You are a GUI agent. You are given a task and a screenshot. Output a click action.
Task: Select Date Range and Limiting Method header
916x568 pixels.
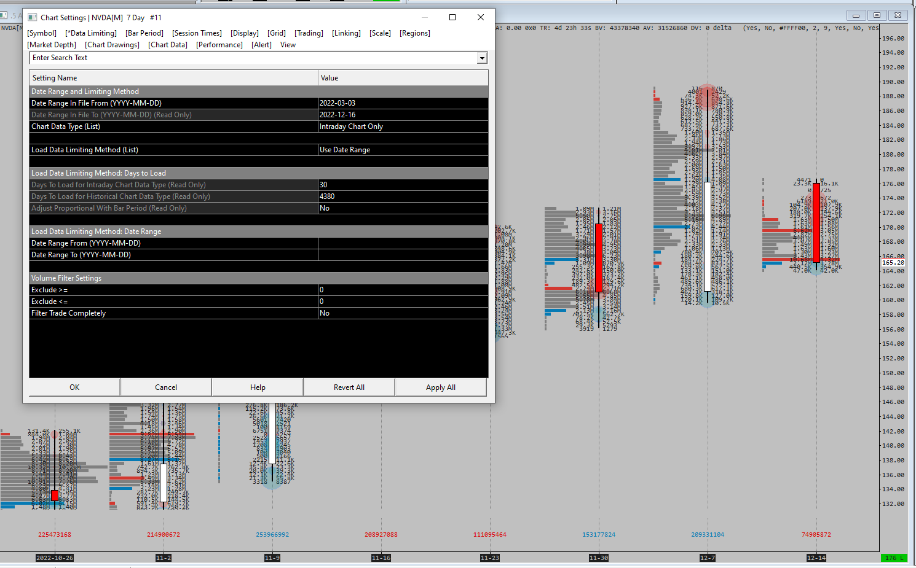259,91
